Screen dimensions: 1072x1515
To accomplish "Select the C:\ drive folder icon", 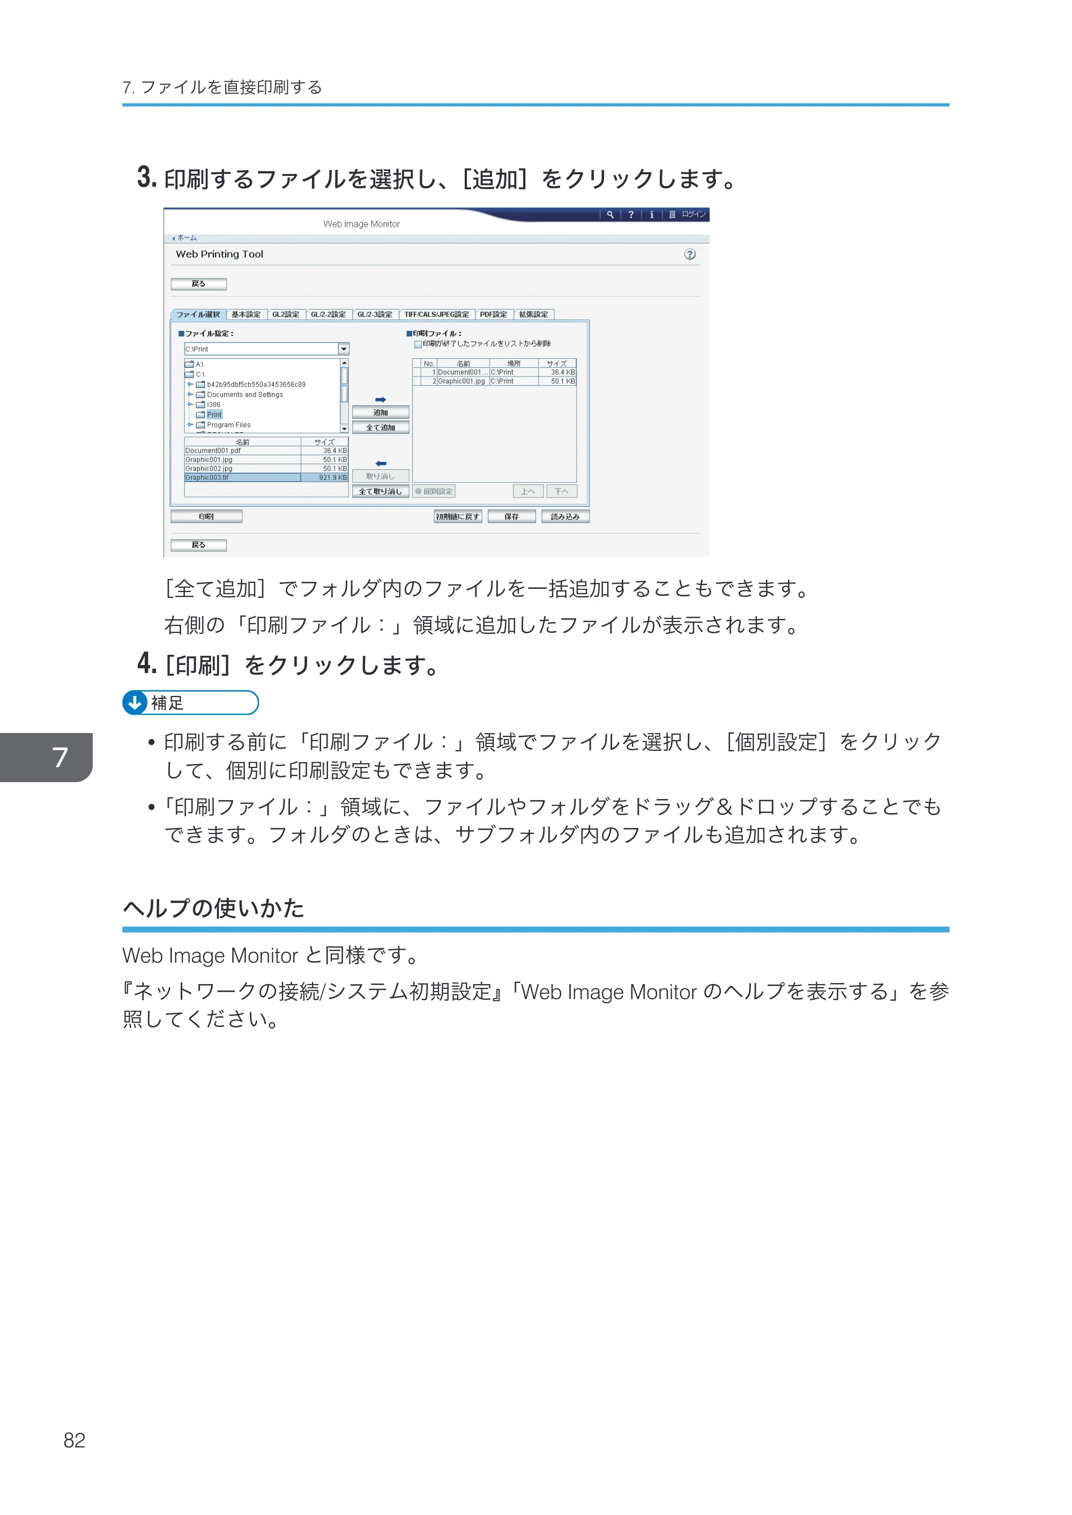I will (x=189, y=374).
